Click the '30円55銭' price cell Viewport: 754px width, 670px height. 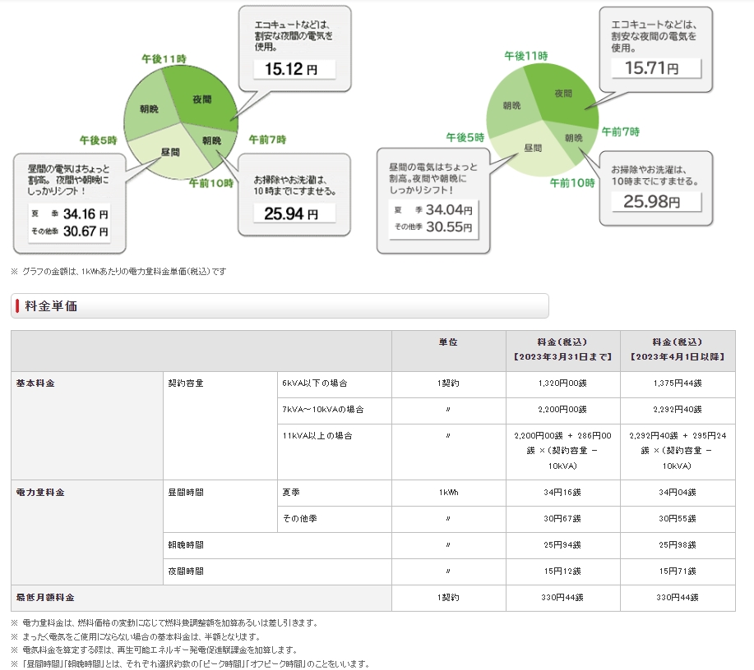point(678,519)
